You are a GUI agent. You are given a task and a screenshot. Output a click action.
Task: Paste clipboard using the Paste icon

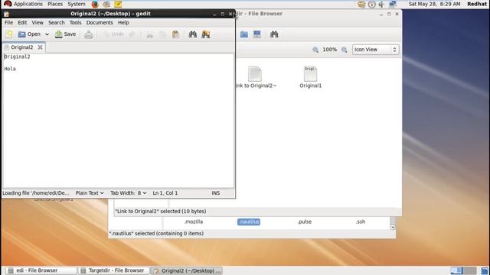(175, 34)
